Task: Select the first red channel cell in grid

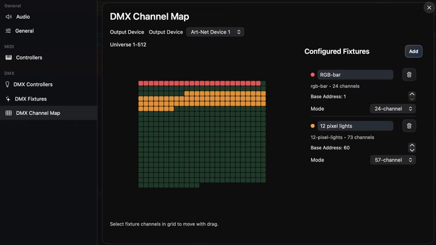Action: (x=140, y=83)
